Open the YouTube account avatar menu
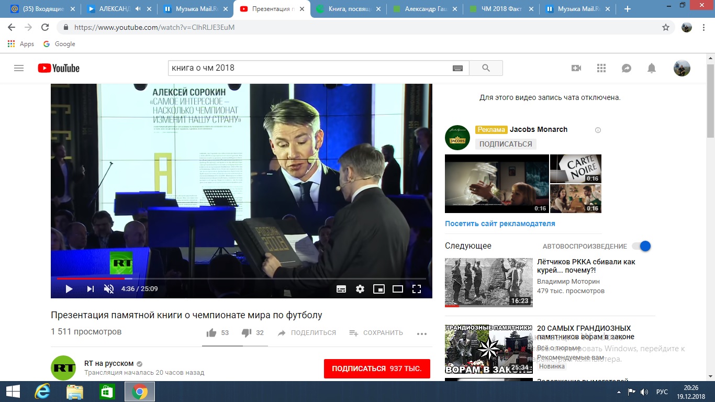The width and height of the screenshot is (715, 402). point(682,68)
